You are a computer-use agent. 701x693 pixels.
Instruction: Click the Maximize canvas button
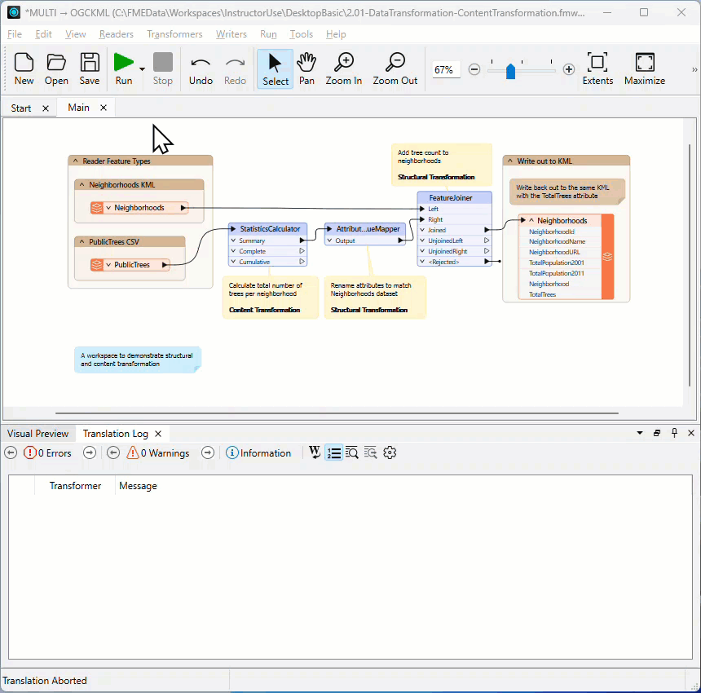coord(645,68)
